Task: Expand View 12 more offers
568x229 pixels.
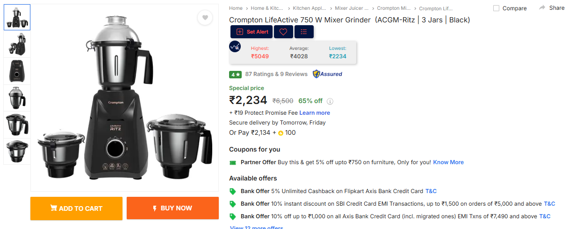Action: pyautogui.click(x=257, y=227)
